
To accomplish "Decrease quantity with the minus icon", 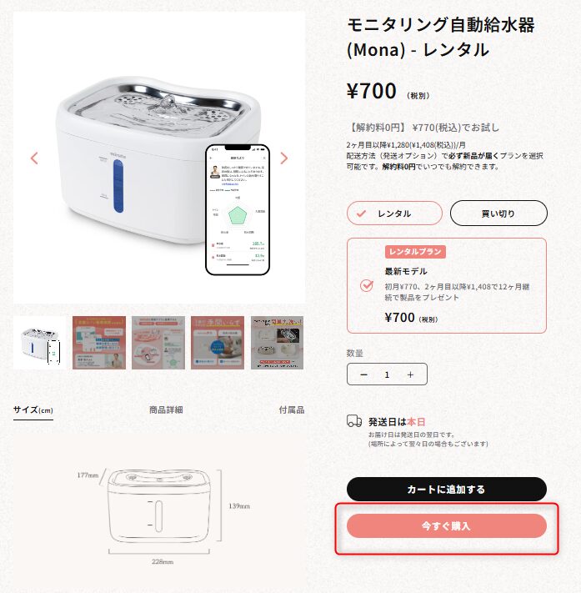I will pos(363,374).
